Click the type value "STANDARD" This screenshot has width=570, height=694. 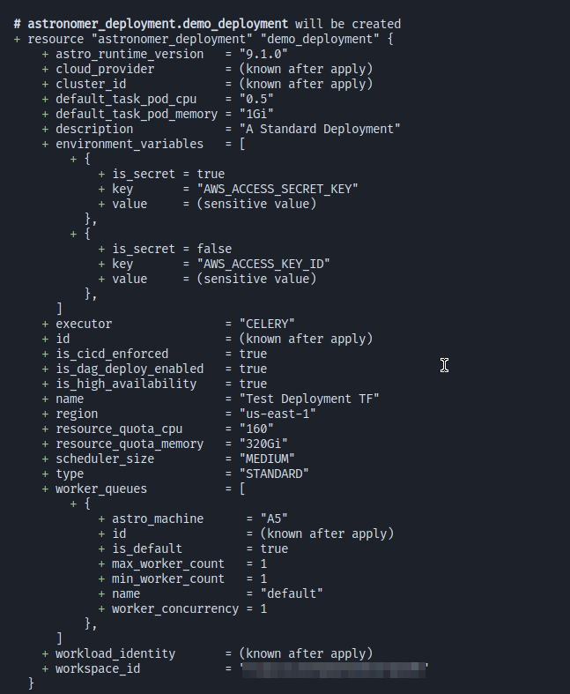(x=275, y=474)
